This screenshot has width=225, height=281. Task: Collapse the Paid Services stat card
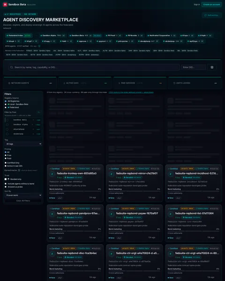point(160,83)
